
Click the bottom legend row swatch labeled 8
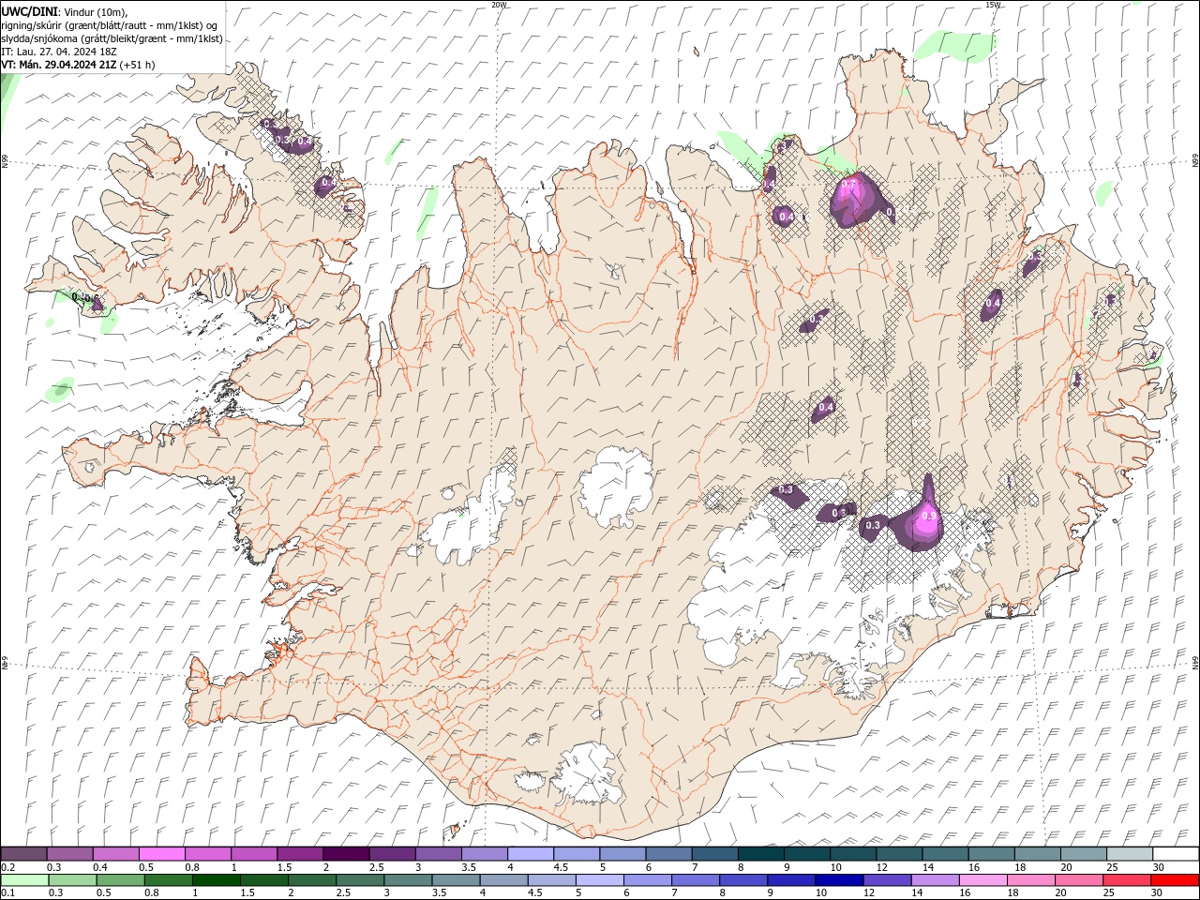click(742, 880)
